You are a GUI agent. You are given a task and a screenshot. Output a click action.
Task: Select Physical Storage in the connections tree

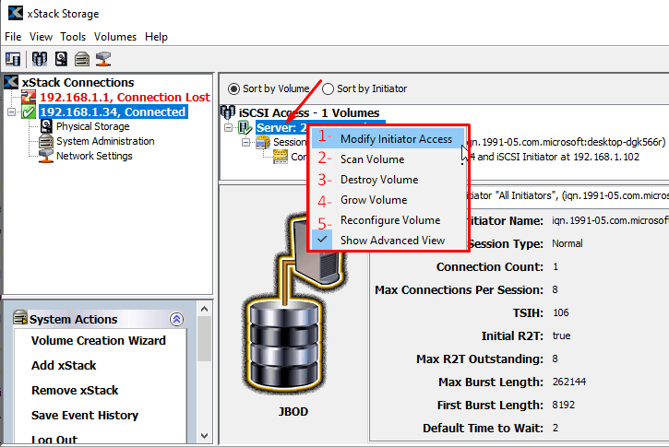click(x=92, y=127)
